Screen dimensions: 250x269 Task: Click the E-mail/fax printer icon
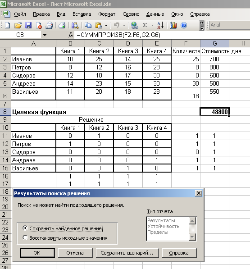tap(49, 25)
